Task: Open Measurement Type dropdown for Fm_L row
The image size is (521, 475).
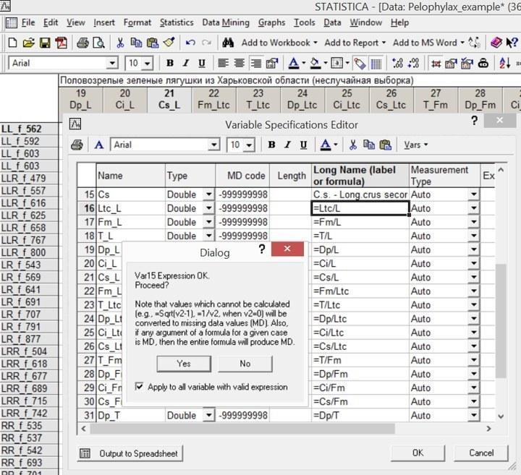Action: coord(474,222)
